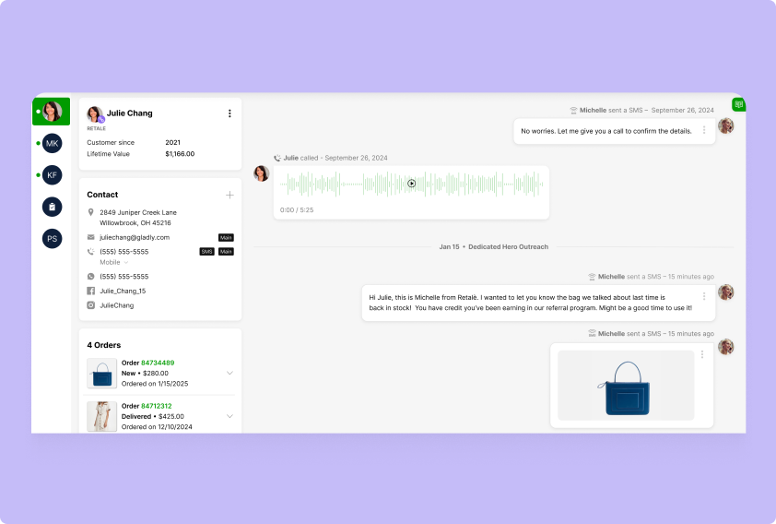Click the Instagram icon beside JulieChang

90,305
